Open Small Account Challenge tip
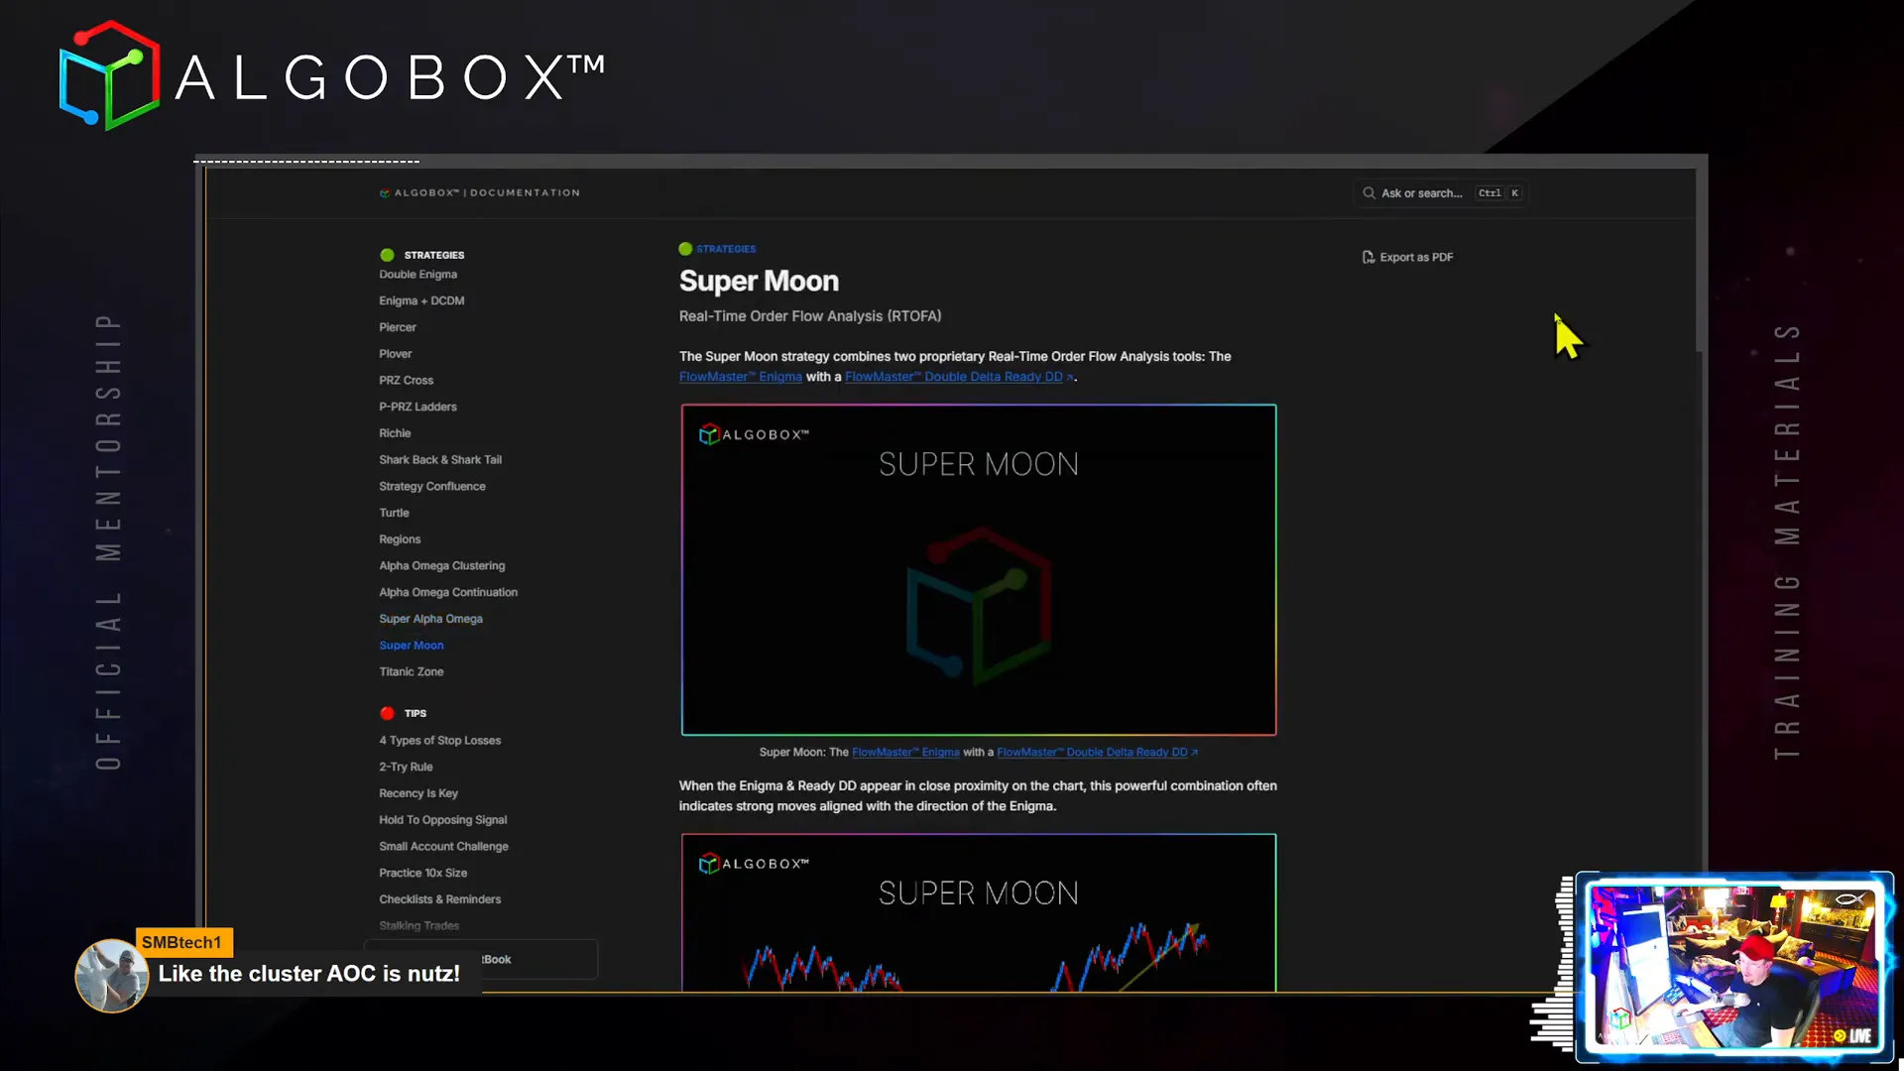 click(x=443, y=847)
